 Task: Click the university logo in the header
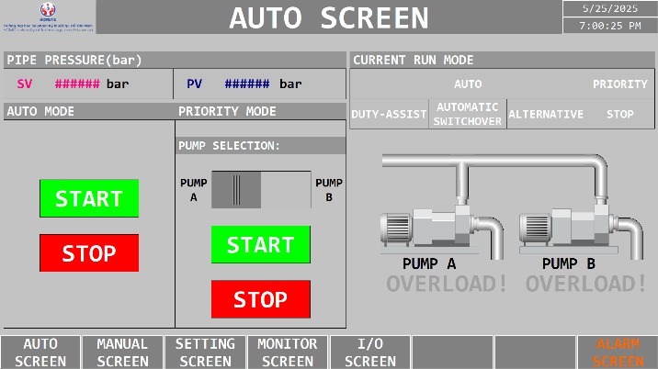(48, 17)
